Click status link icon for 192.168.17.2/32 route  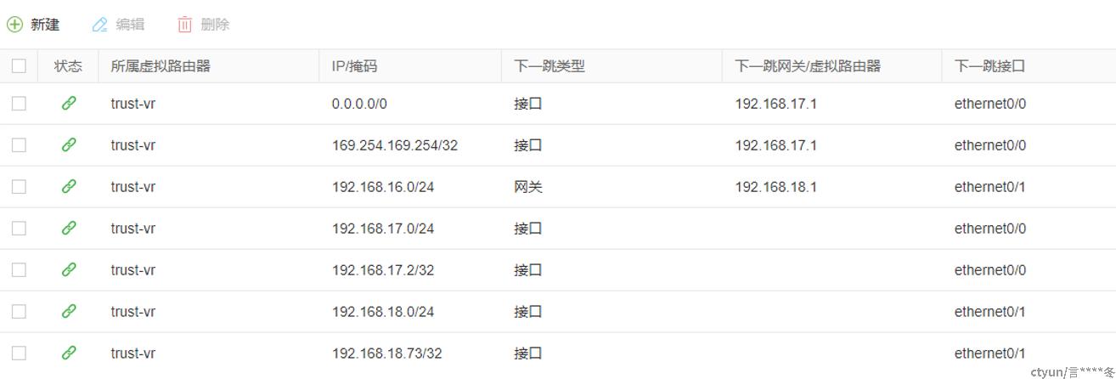(x=69, y=269)
